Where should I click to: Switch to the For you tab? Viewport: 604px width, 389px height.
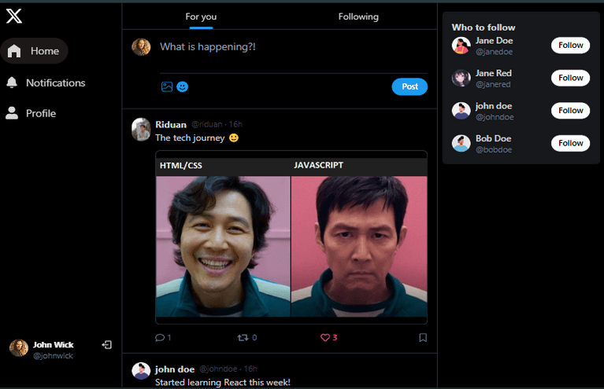201,17
